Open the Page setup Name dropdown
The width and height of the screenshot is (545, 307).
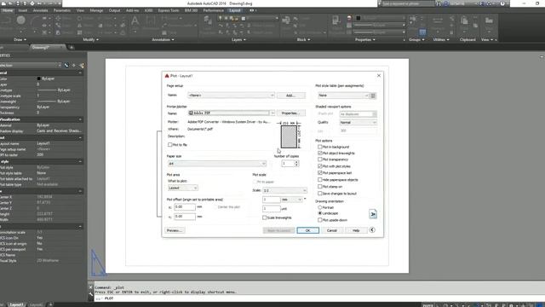click(231, 95)
